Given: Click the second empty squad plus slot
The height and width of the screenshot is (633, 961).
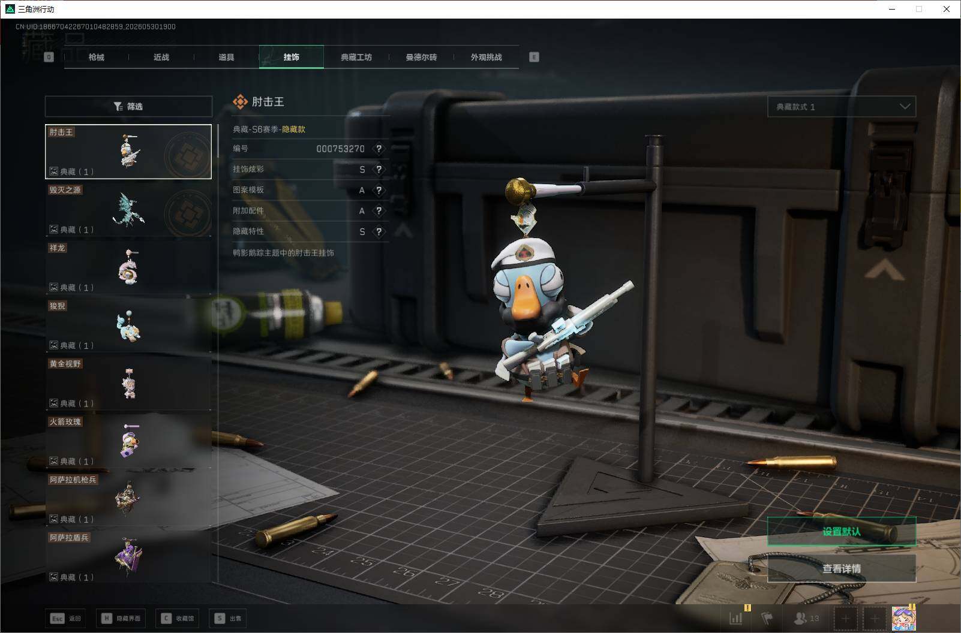Looking at the screenshot, I should (x=875, y=618).
